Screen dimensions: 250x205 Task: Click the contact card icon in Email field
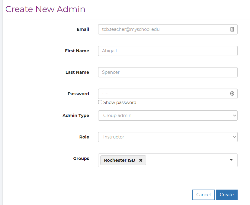(x=232, y=29)
